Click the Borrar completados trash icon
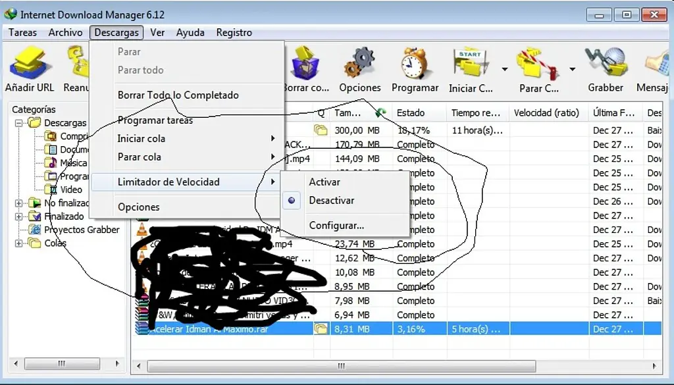 click(305, 64)
